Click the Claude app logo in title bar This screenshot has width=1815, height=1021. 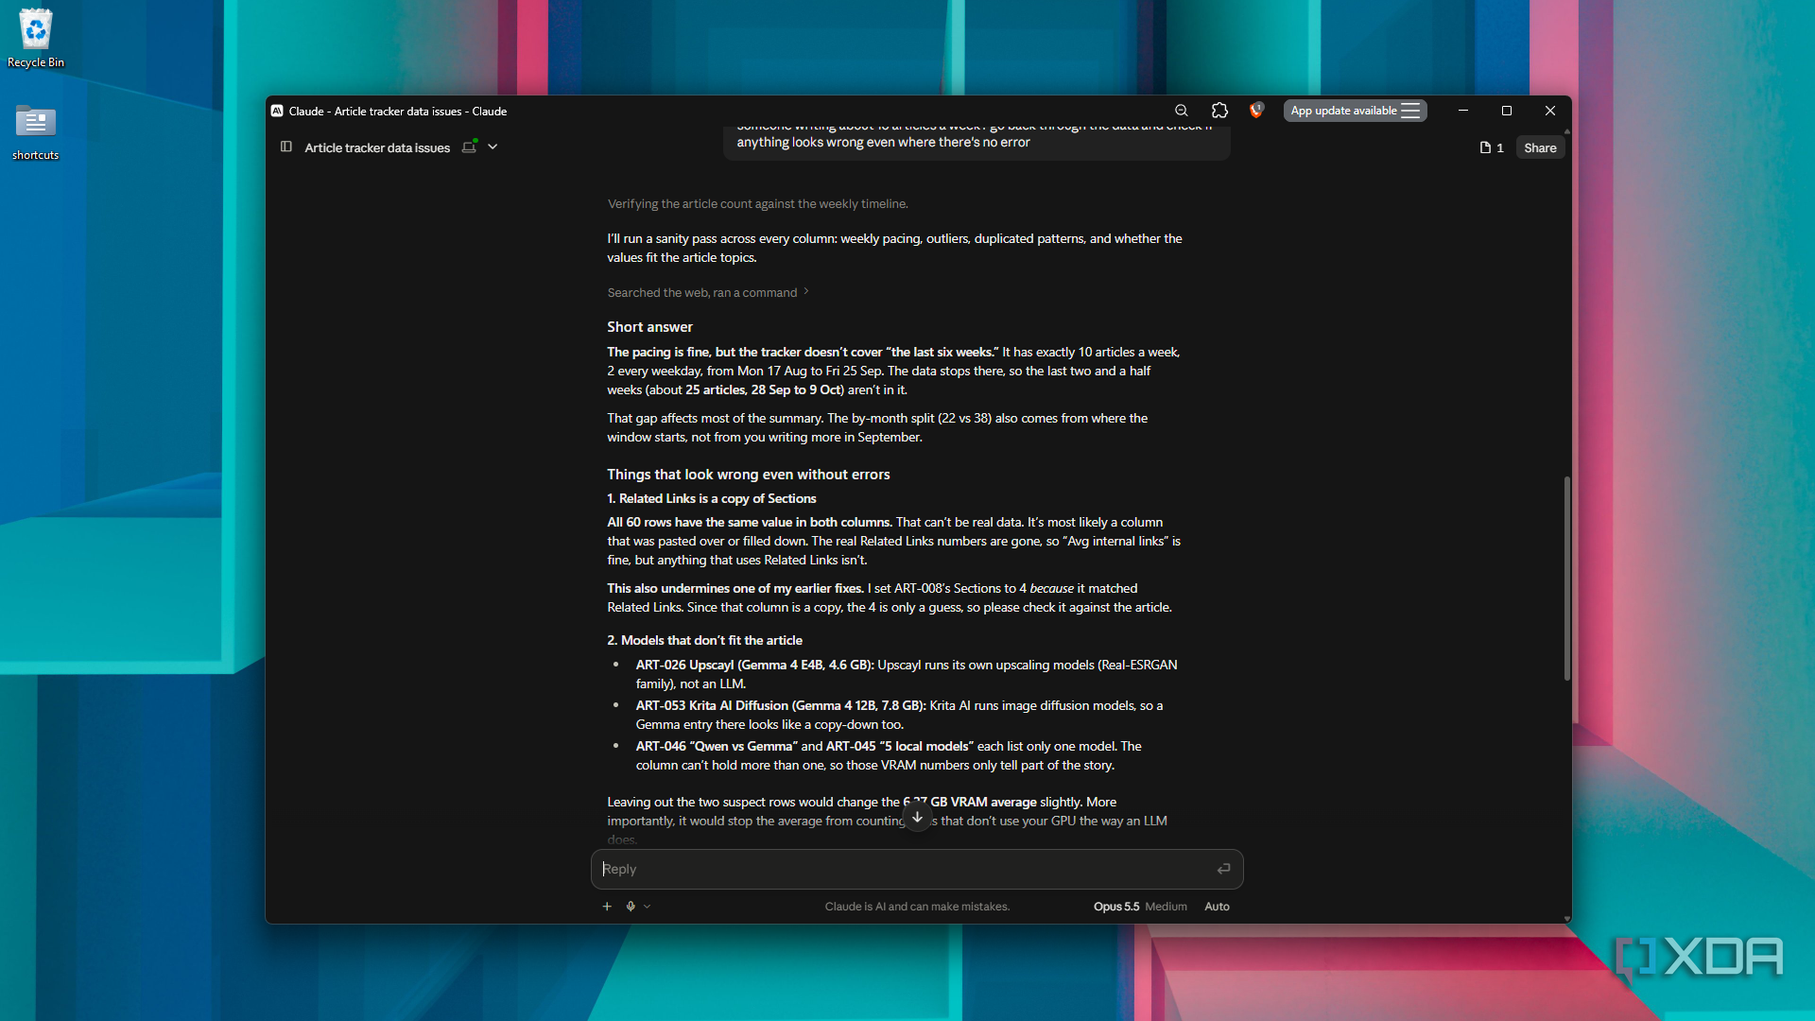click(277, 111)
